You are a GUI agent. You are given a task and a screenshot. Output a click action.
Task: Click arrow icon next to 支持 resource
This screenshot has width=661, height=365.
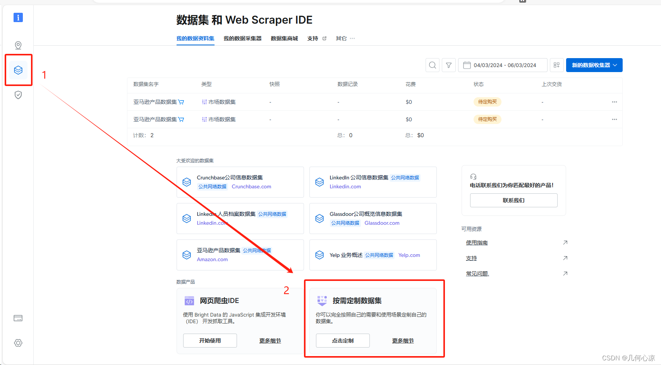point(565,258)
